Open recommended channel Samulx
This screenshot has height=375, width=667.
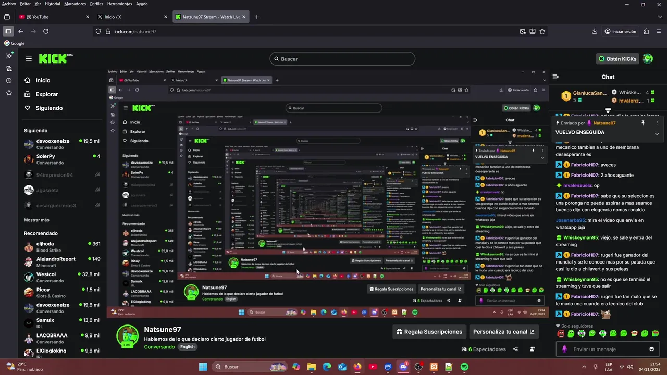click(62, 323)
